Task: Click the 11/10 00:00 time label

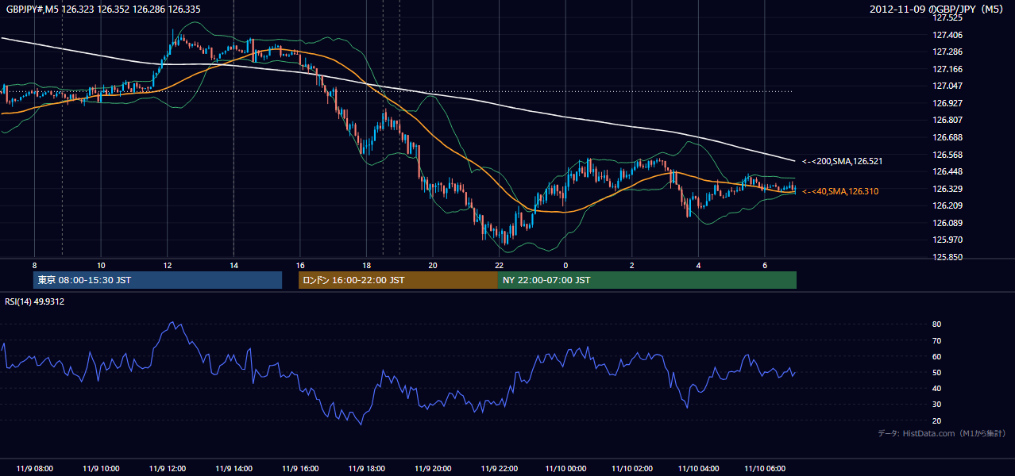Action: (x=565, y=469)
